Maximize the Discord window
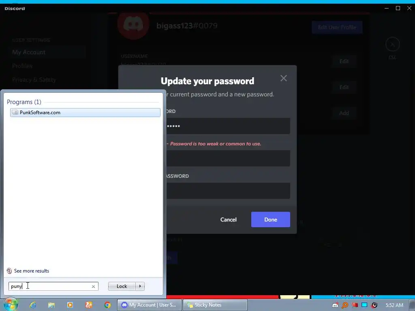Screen dimensions: 415x311 tap(398, 8)
